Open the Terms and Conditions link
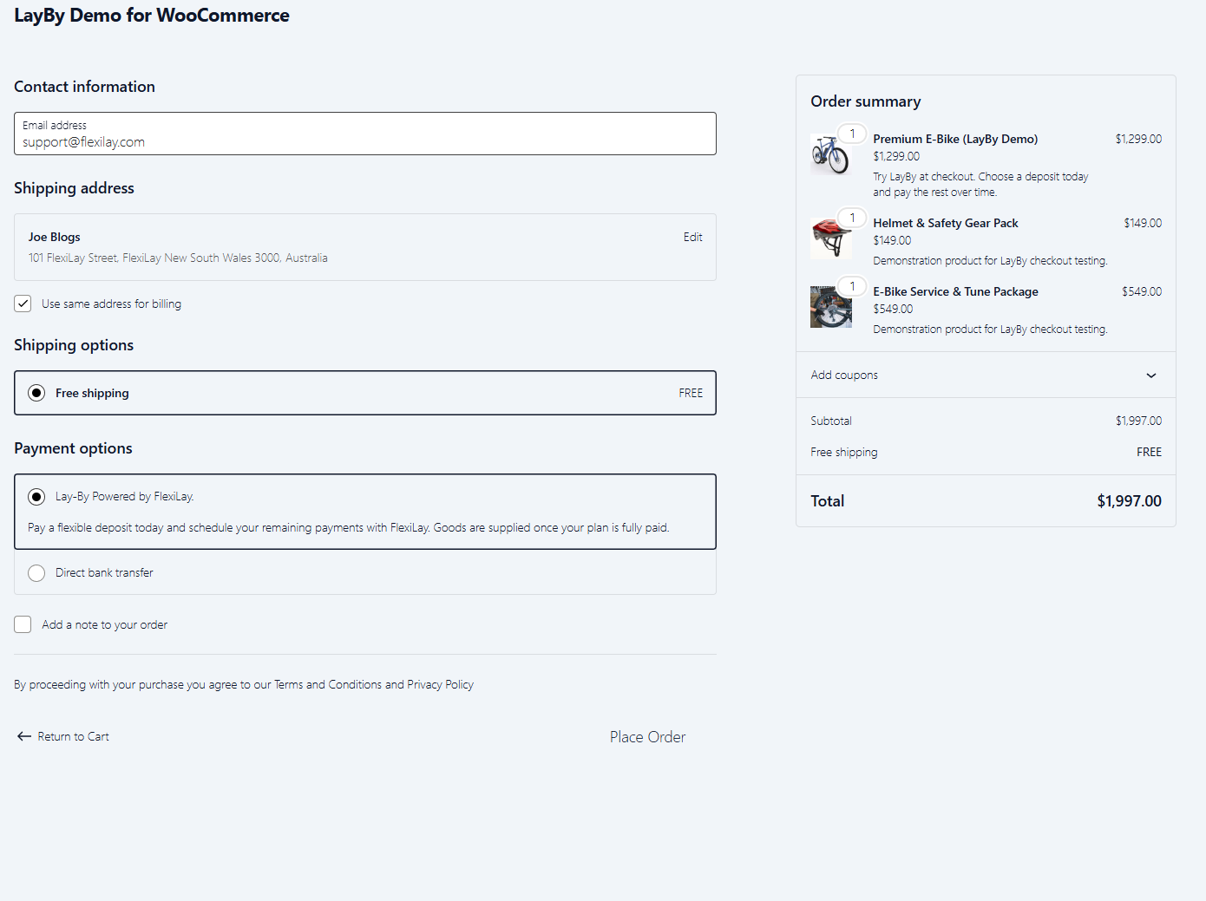Image resolution: width=1206 pixels, height=901 pixels. click(328, 684)
